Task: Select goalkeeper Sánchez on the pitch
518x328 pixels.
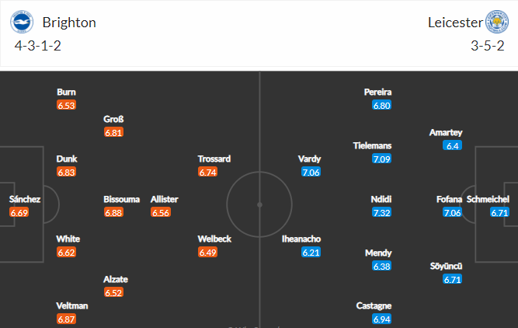Action: pos(25,206)
